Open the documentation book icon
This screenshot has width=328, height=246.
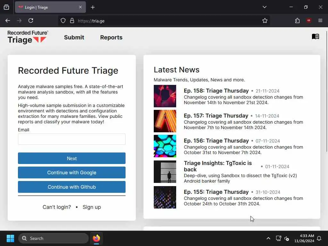pyautogui.click(x=315, y=37)
